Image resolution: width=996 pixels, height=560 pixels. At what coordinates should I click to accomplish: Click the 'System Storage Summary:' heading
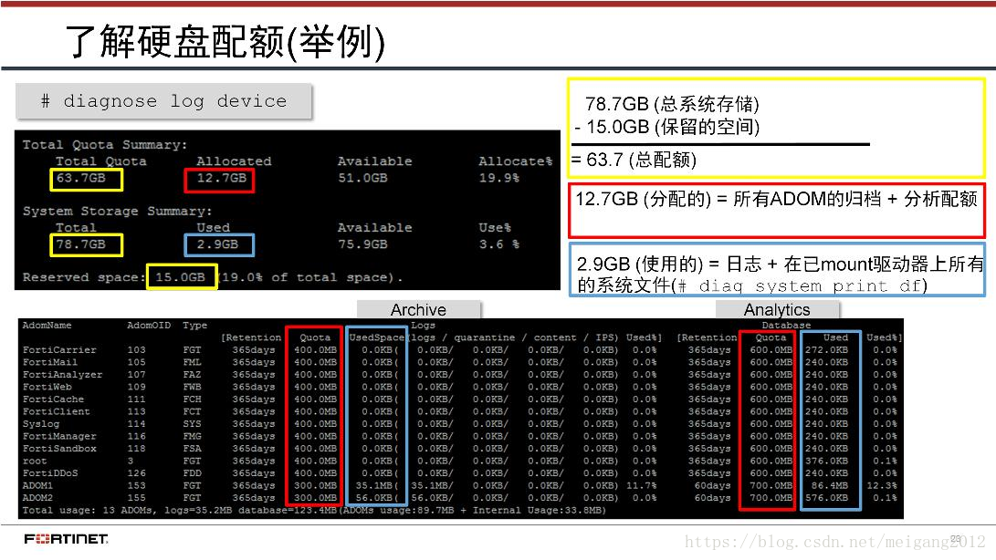(118, 211)
